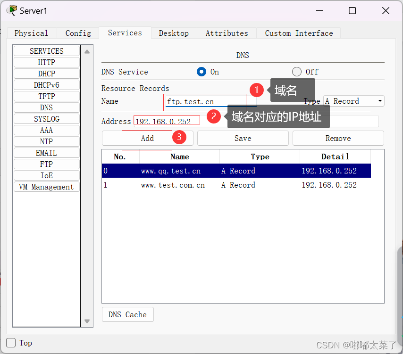
Task: Click the Name input field
Action: (211, 102)
